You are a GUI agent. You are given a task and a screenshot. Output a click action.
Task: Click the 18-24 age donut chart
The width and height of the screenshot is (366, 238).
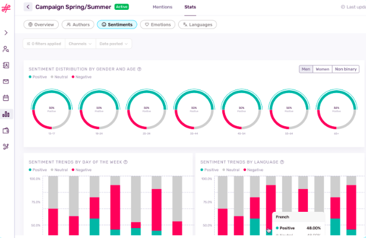99,109
